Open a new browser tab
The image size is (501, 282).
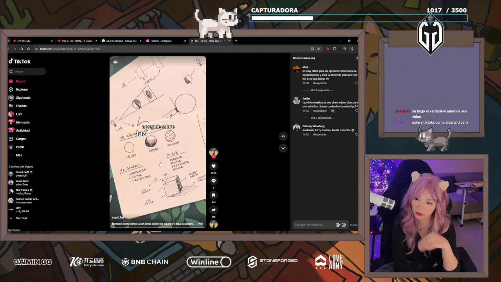(236, 41)
